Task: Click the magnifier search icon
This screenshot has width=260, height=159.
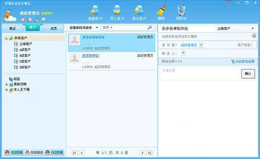Action: (150, 28)
